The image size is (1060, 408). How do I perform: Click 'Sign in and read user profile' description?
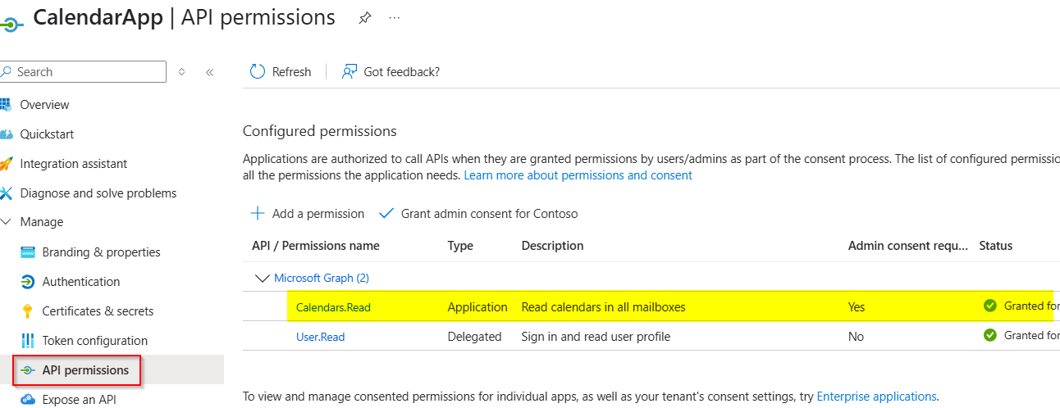pyautogui.click(x=596, y=336)
